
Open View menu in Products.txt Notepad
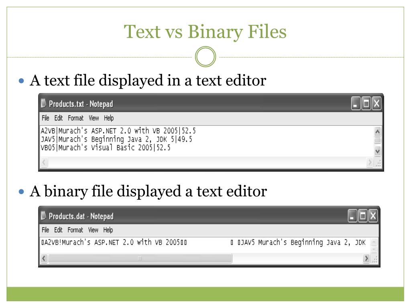94,118
